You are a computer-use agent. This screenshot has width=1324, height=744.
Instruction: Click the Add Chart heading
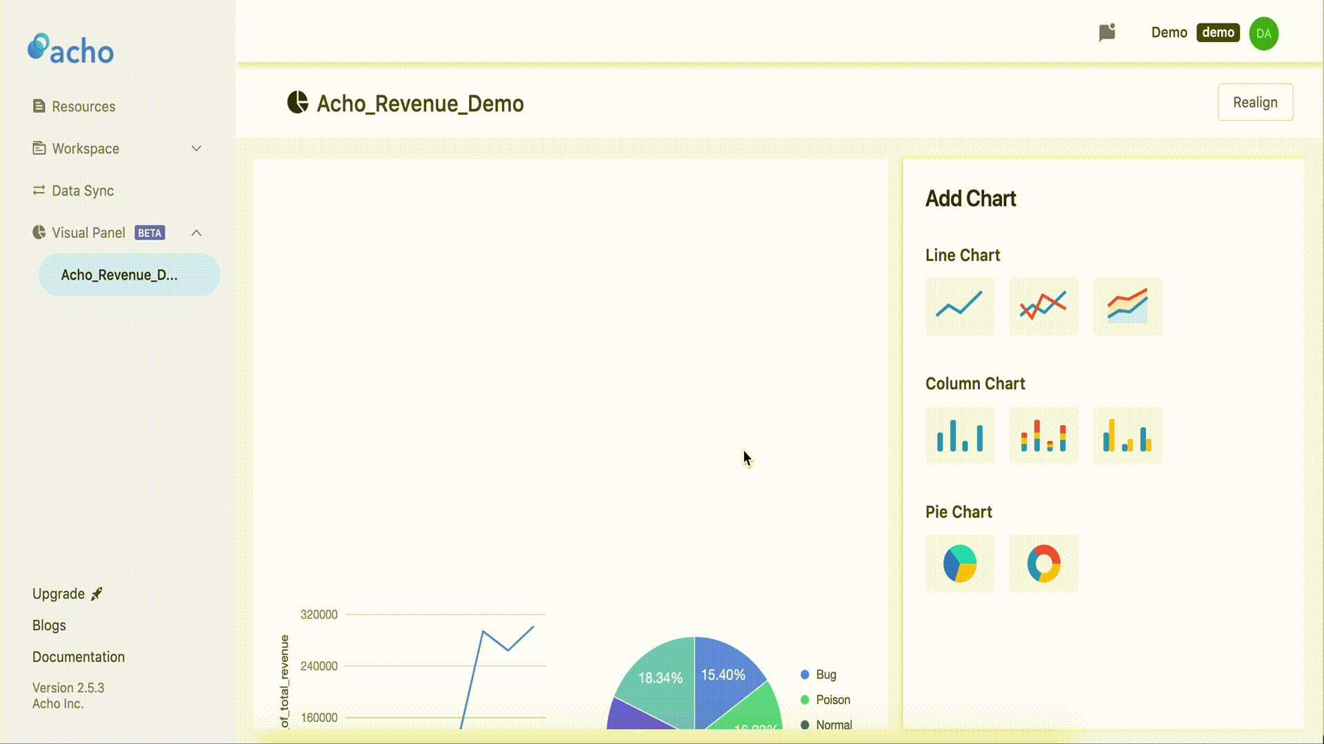[x=971, y=198]
